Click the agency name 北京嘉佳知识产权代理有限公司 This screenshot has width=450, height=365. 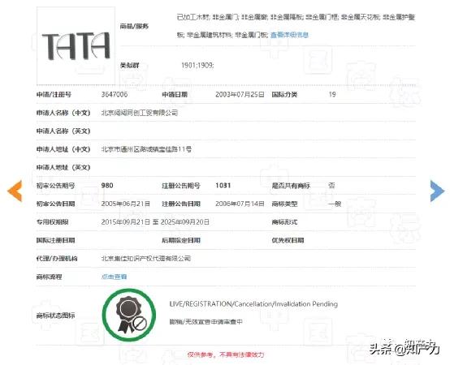coord(146,259)
